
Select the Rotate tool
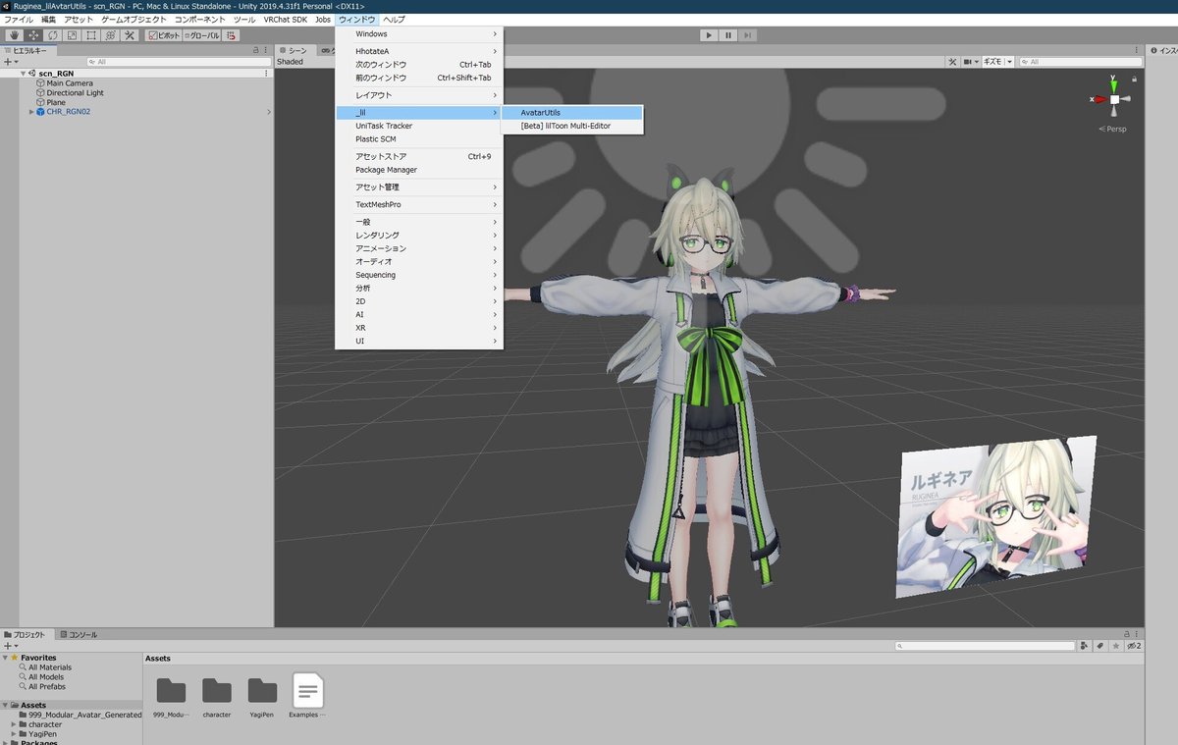[x=53, y=35]
